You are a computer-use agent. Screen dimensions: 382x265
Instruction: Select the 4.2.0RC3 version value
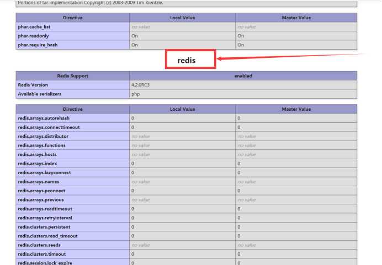point(141,85)
